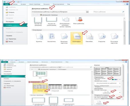Open Вид tab in the upper window

(x=69, y=4)
